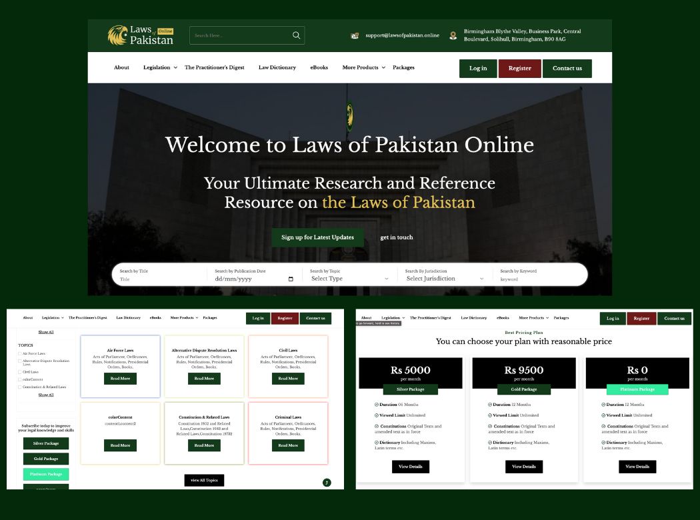This screenshot has height=520, width=700.
Task: Expand the Legislation menu in main navbar
Action: coord(160,67)
